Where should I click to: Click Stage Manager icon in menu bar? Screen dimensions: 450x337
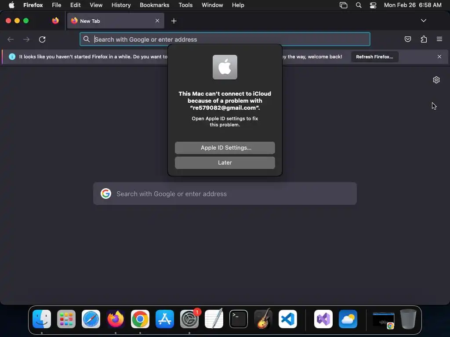pyautogui.click(x=343, y=5)
